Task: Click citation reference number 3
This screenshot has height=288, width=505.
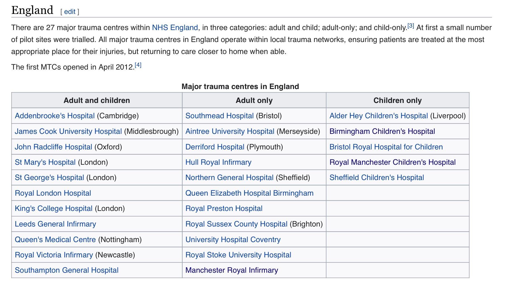Action: pyautogui.click(x=410, y=26)
